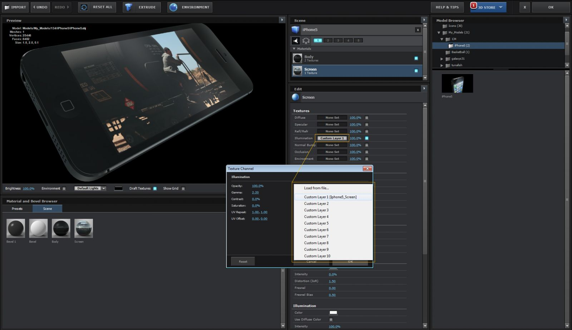Disable the Draft Textures checkbox

pyautogui.click(x=155, y=188)
